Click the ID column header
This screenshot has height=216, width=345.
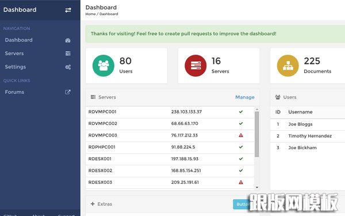coord(278,112)
